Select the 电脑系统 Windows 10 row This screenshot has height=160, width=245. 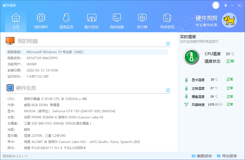point(87,52)
